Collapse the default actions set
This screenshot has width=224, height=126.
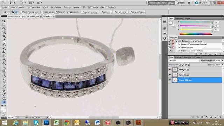(176, 41)
